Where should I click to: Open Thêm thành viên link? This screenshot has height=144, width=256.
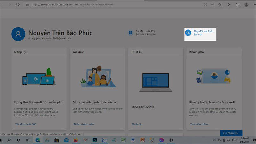coord(84,124)
